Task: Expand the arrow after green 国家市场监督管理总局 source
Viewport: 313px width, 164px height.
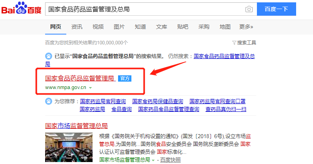Action: [x=153, y=160]
